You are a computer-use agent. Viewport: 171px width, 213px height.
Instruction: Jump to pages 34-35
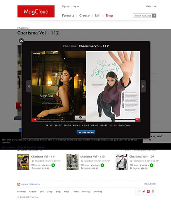(x=49, y=125)
